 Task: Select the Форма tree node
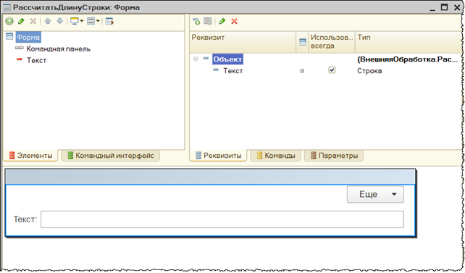[x=28, y=38]
